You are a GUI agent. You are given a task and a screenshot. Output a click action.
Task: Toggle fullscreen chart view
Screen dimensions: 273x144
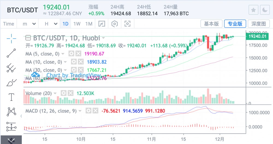(x=127, y=24)
